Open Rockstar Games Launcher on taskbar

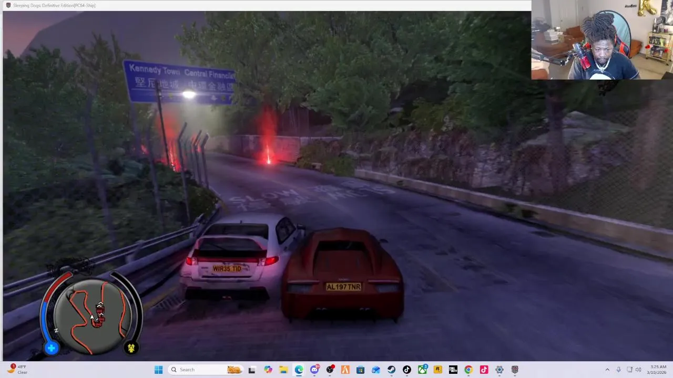click(437, 370)
